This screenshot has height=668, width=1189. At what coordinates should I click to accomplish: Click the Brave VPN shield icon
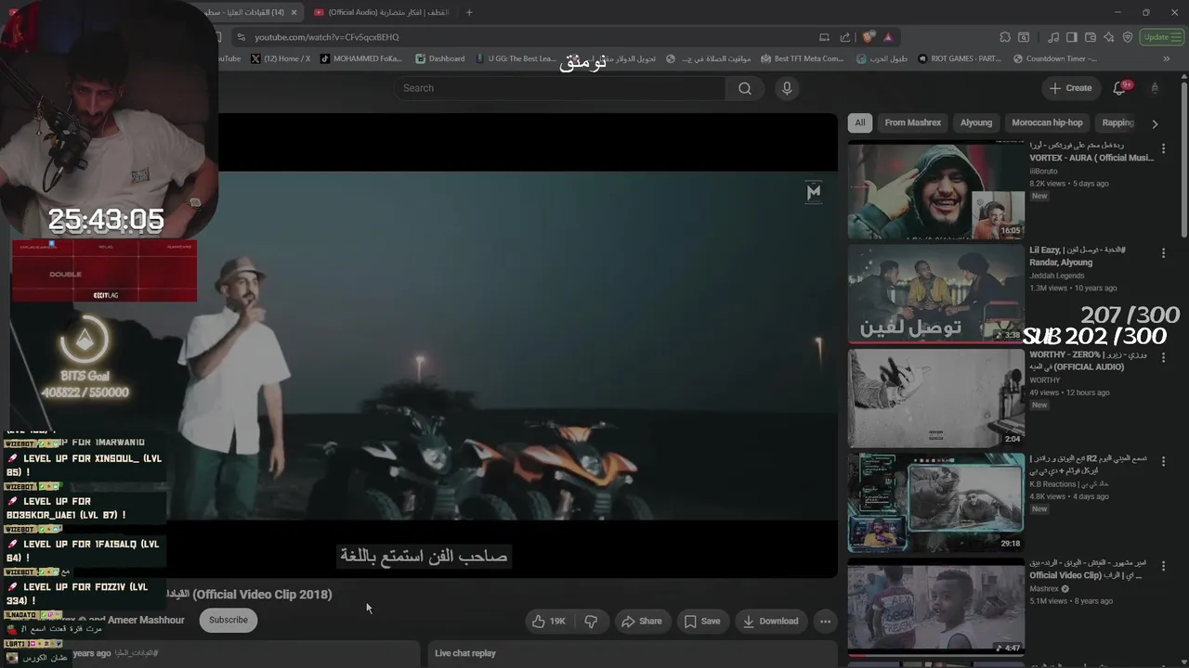1128,37
